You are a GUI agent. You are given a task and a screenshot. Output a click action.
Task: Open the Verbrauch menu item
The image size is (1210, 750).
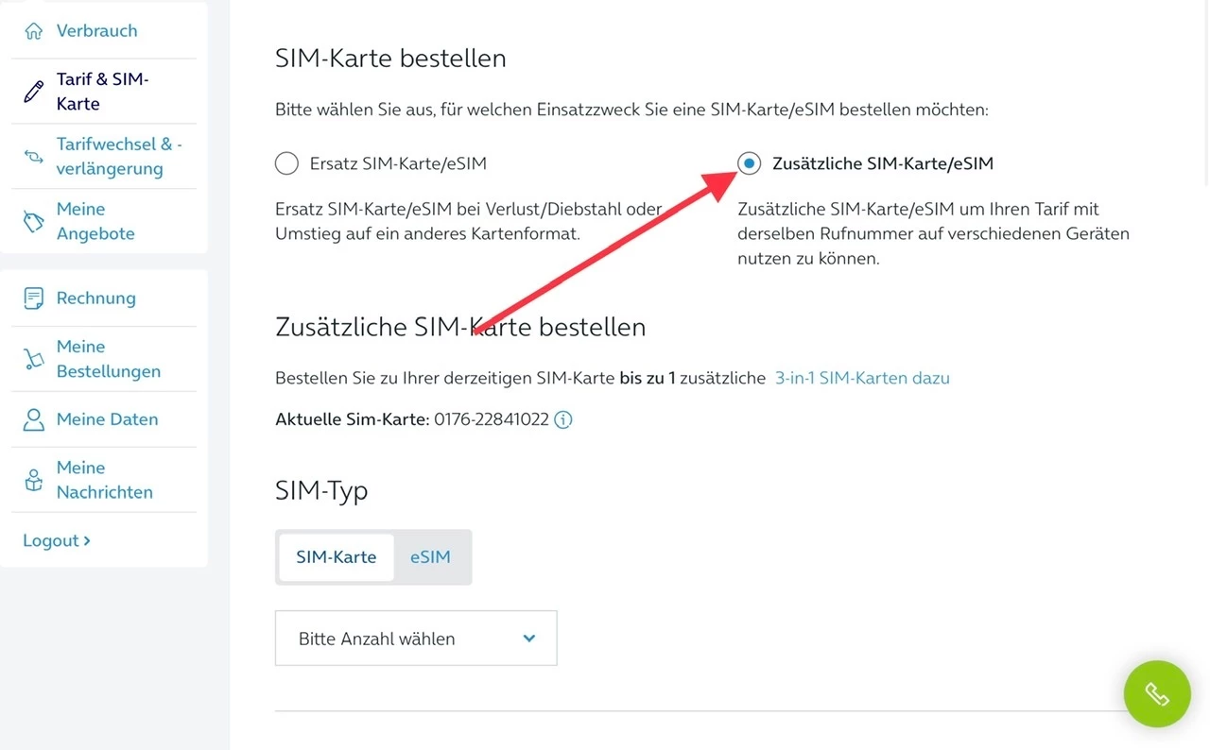[x=96, y=31]
